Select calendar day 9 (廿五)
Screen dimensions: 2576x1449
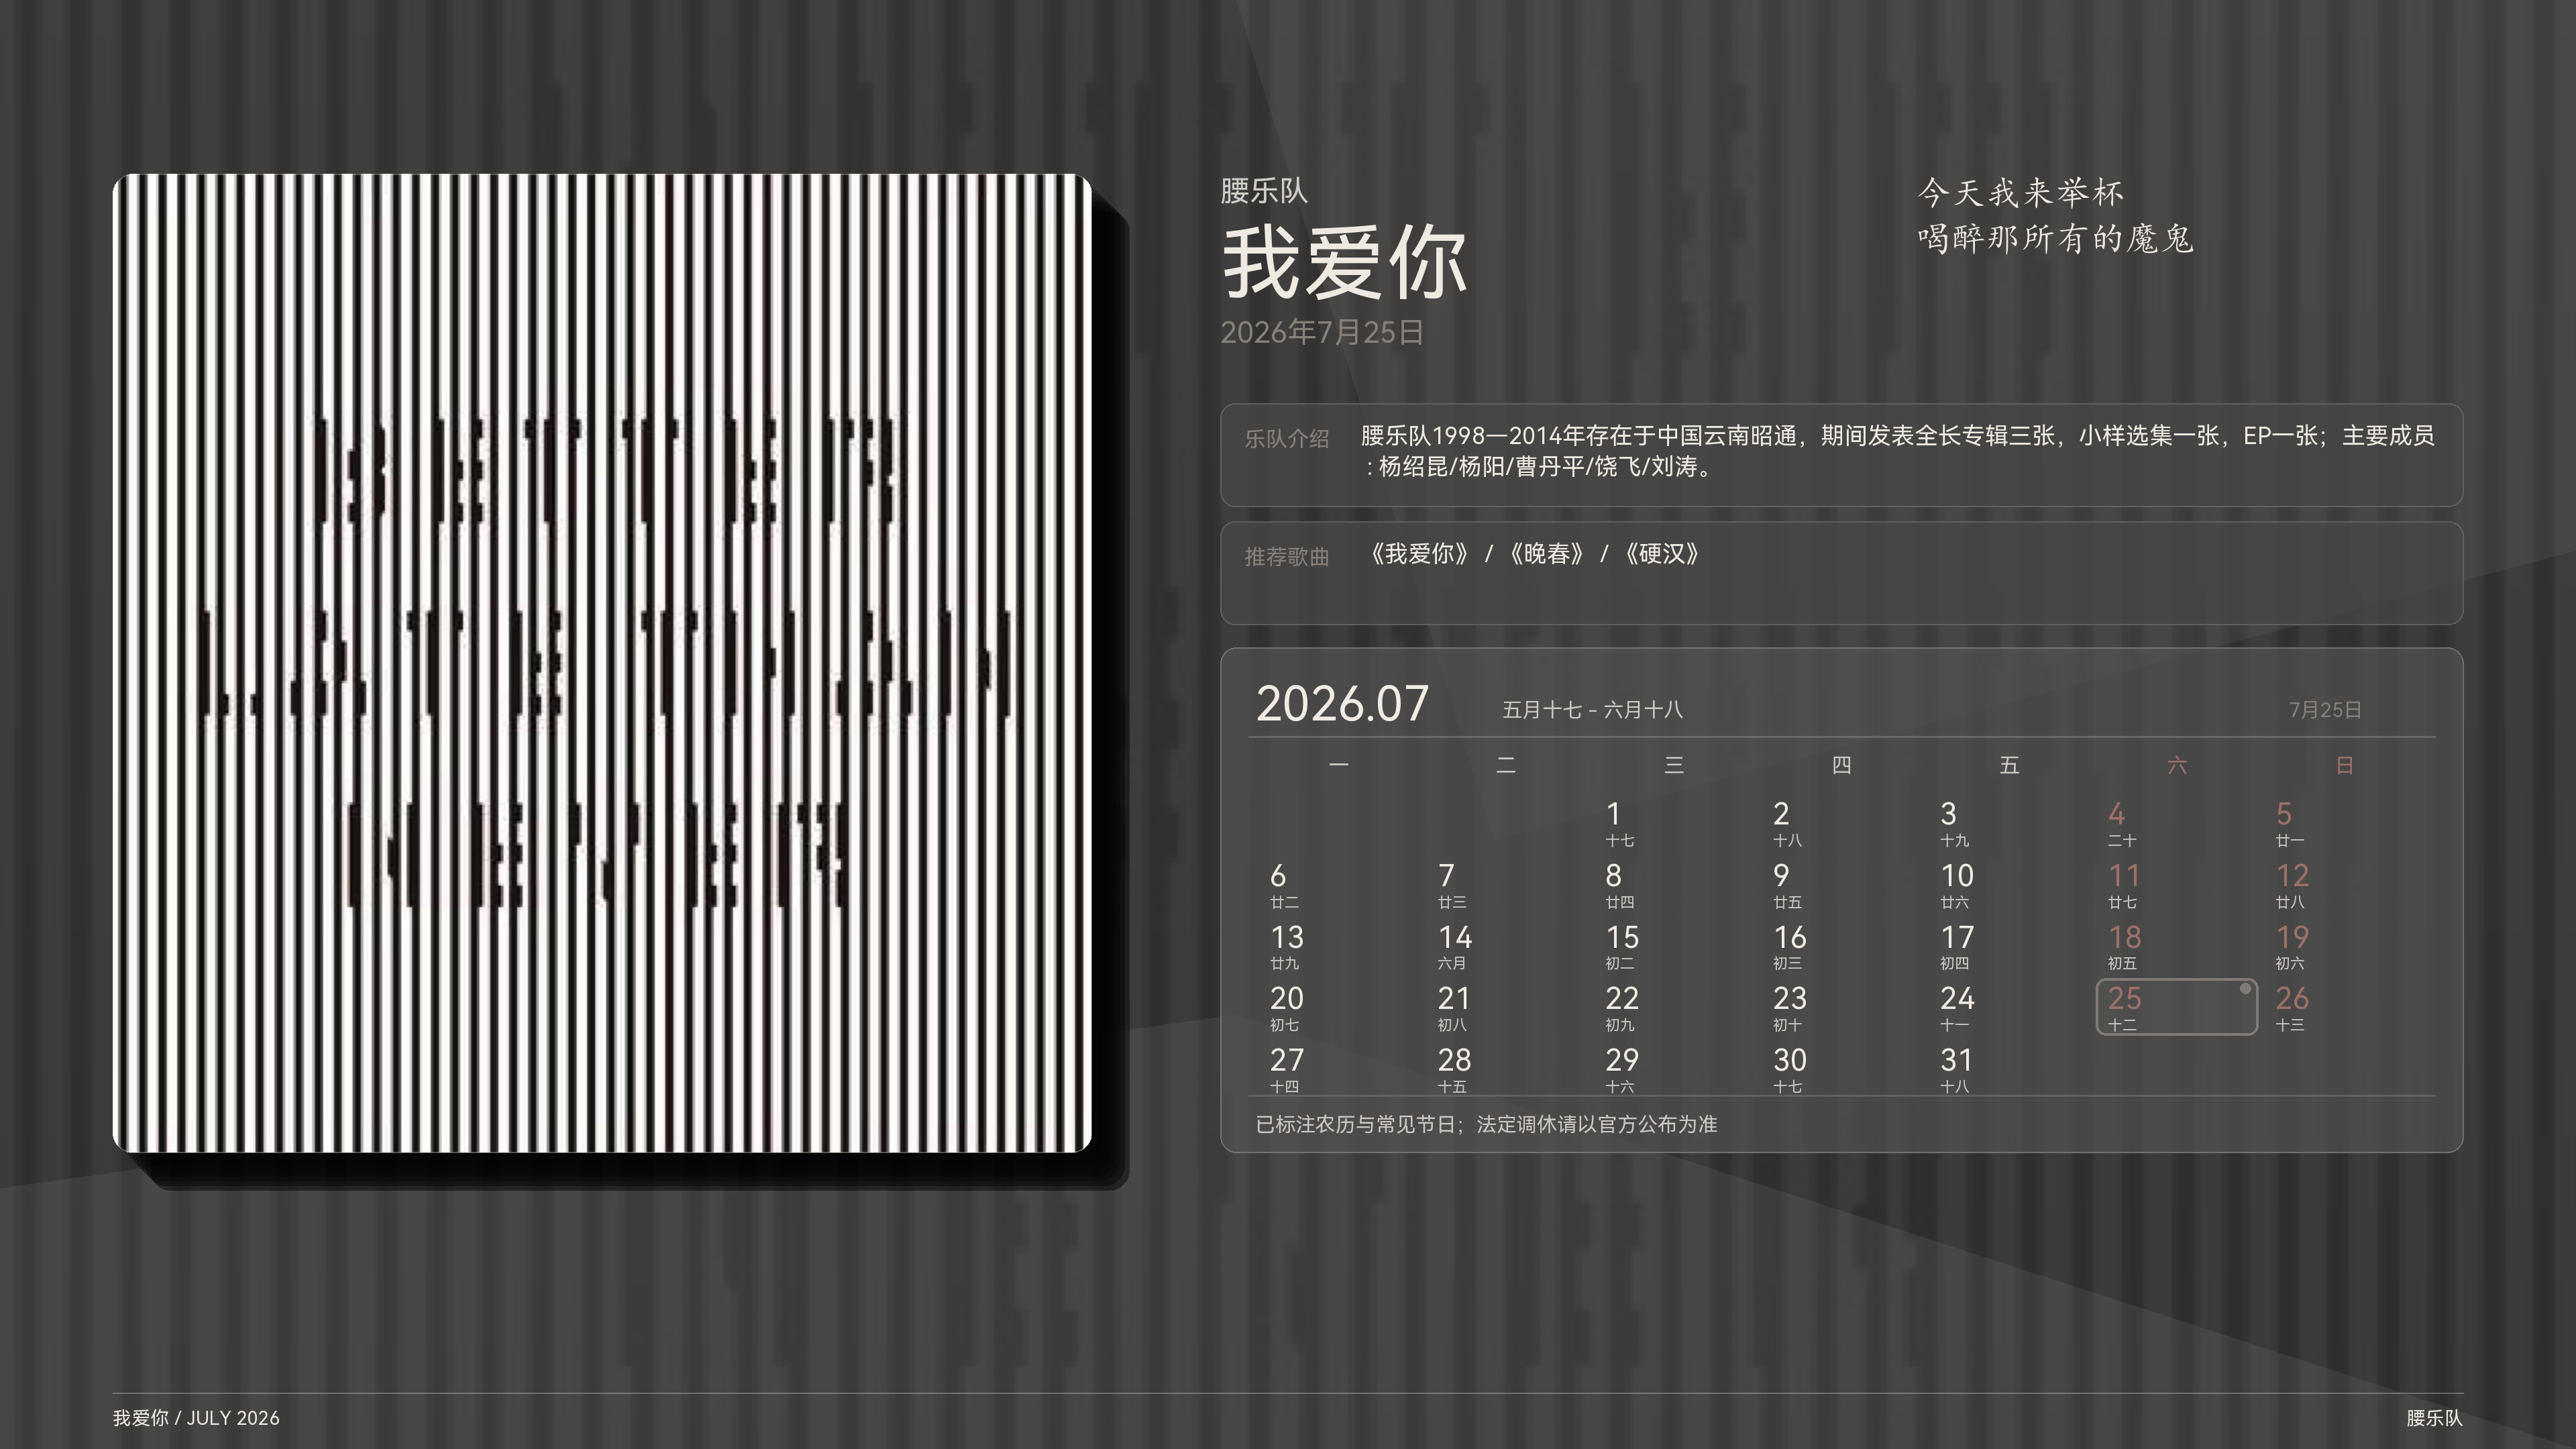click(x=1787, y=885)
